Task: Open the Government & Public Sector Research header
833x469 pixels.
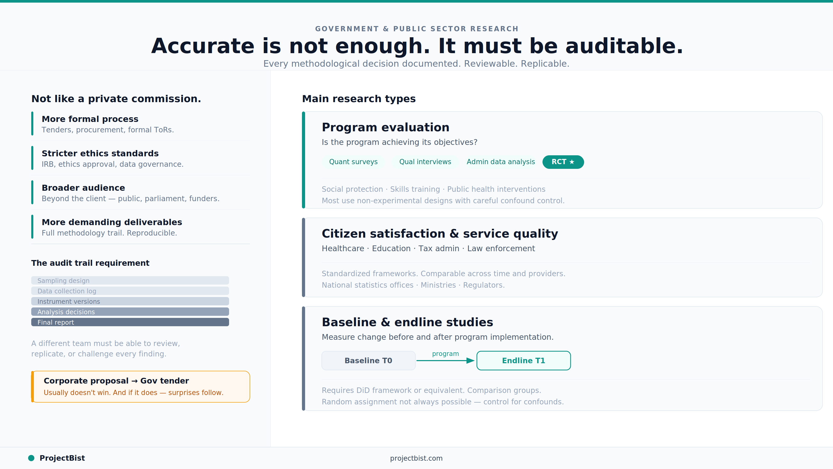Action: click(416, 28)
